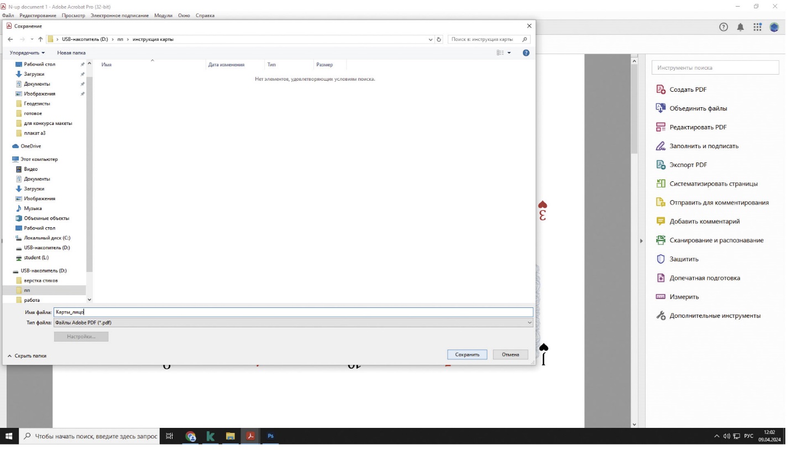Expand the address bar path history dropdown
791x450 pixels.
[431, 39]
